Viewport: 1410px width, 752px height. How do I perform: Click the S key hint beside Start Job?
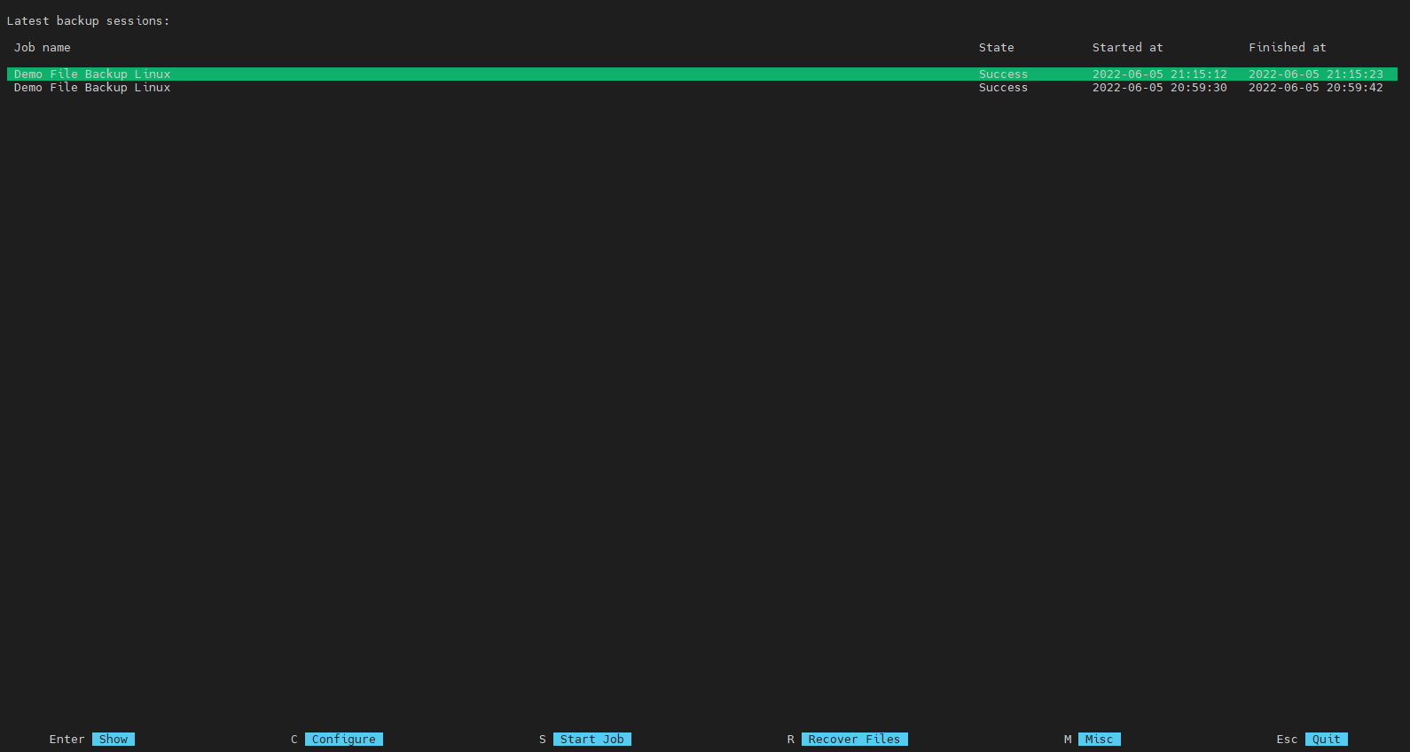click(543, 740)
